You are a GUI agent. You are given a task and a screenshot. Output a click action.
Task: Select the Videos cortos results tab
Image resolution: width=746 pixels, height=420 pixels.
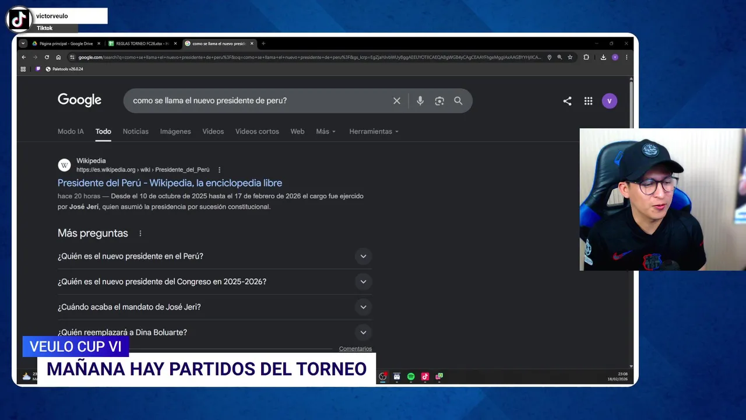(257, 131)
